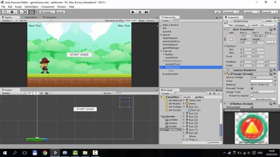Toggle Maximize on Play
280x157 pixels.
click(115, 20)
